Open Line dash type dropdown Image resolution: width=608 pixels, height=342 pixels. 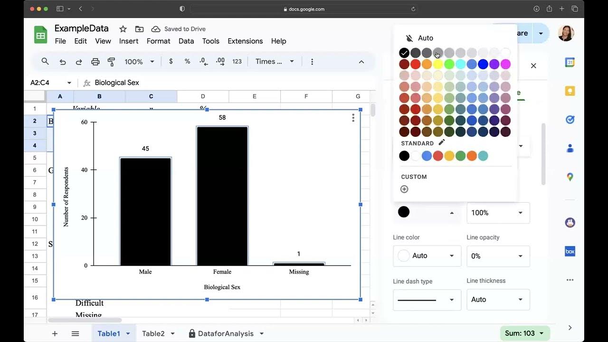point(427,300)
